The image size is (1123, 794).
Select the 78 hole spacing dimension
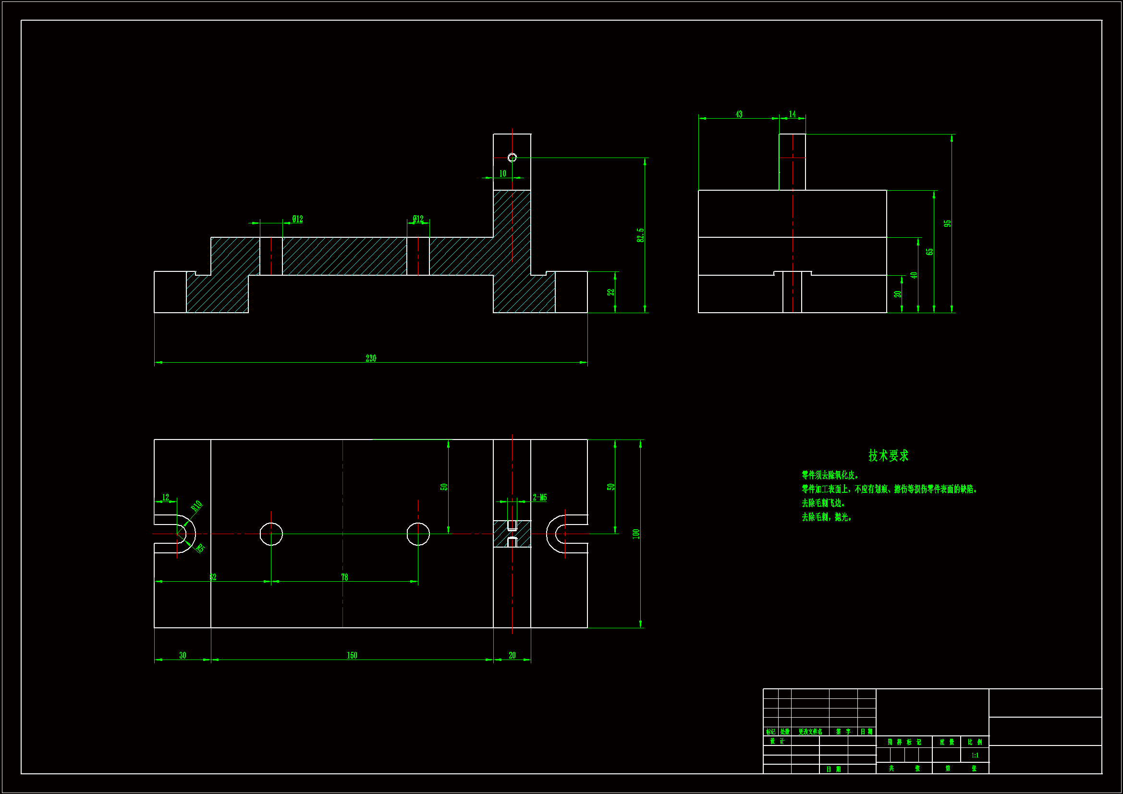point(344,577)
